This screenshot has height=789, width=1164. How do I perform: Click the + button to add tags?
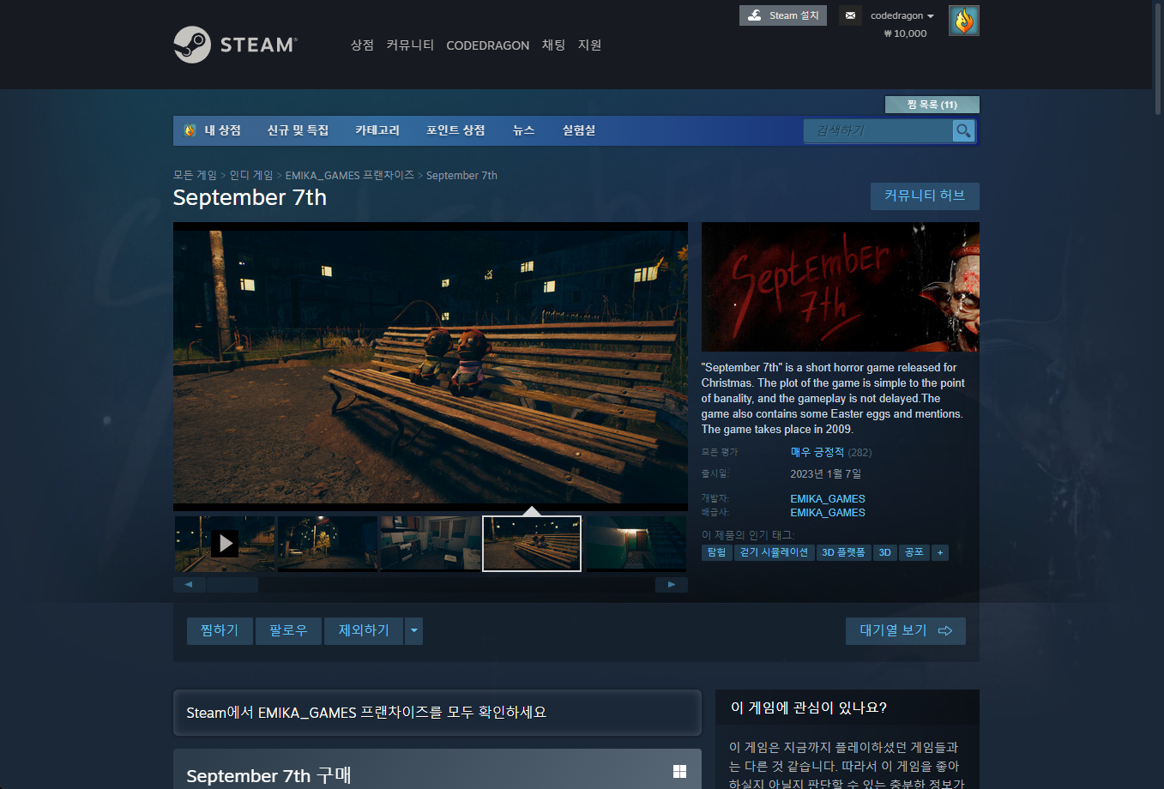pyautogui.click(x=940, y=552)
